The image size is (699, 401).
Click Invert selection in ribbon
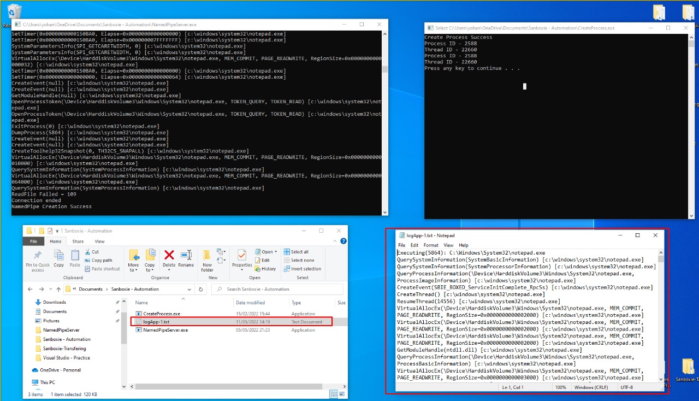point(303,269)
